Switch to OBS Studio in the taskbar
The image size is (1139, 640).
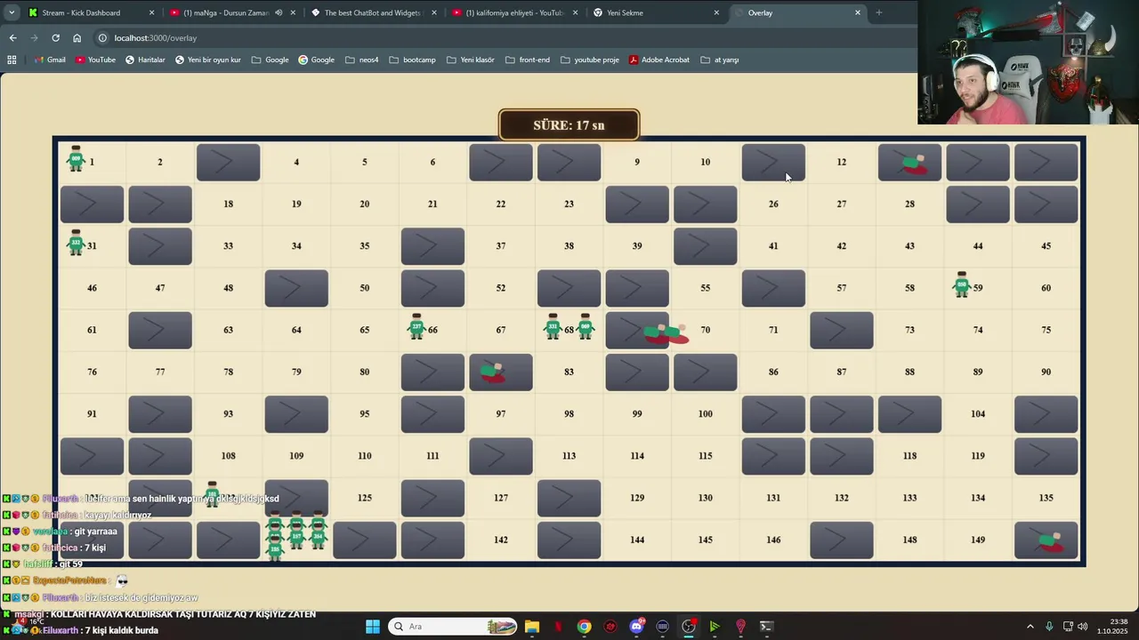pyautogui.click(x=689, y=627)
